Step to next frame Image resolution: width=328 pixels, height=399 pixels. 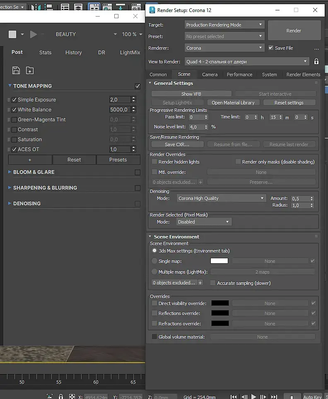coord(263,397)
